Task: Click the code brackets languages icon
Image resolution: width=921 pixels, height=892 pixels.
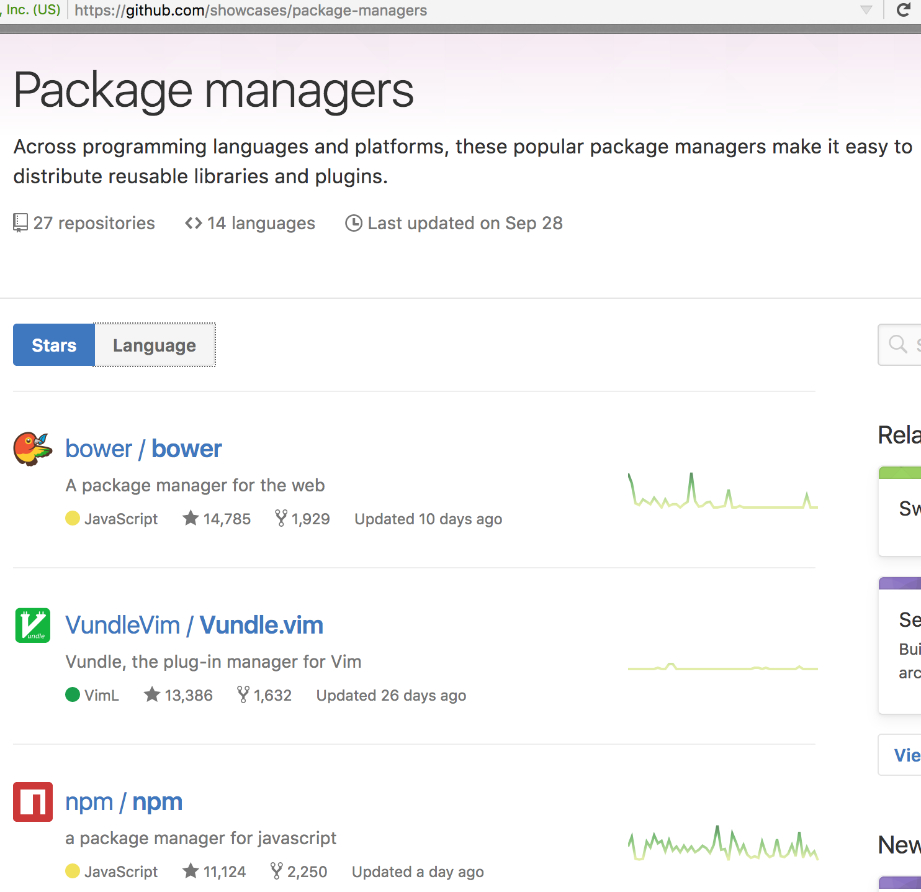Action: (194, 223)
